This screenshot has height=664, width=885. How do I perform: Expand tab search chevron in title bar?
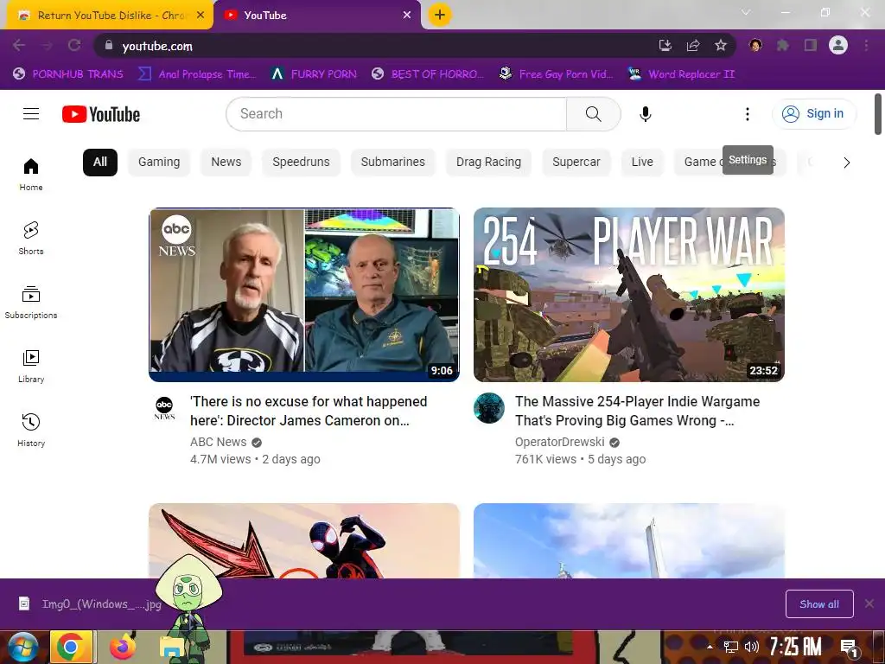tap(746, 12)
